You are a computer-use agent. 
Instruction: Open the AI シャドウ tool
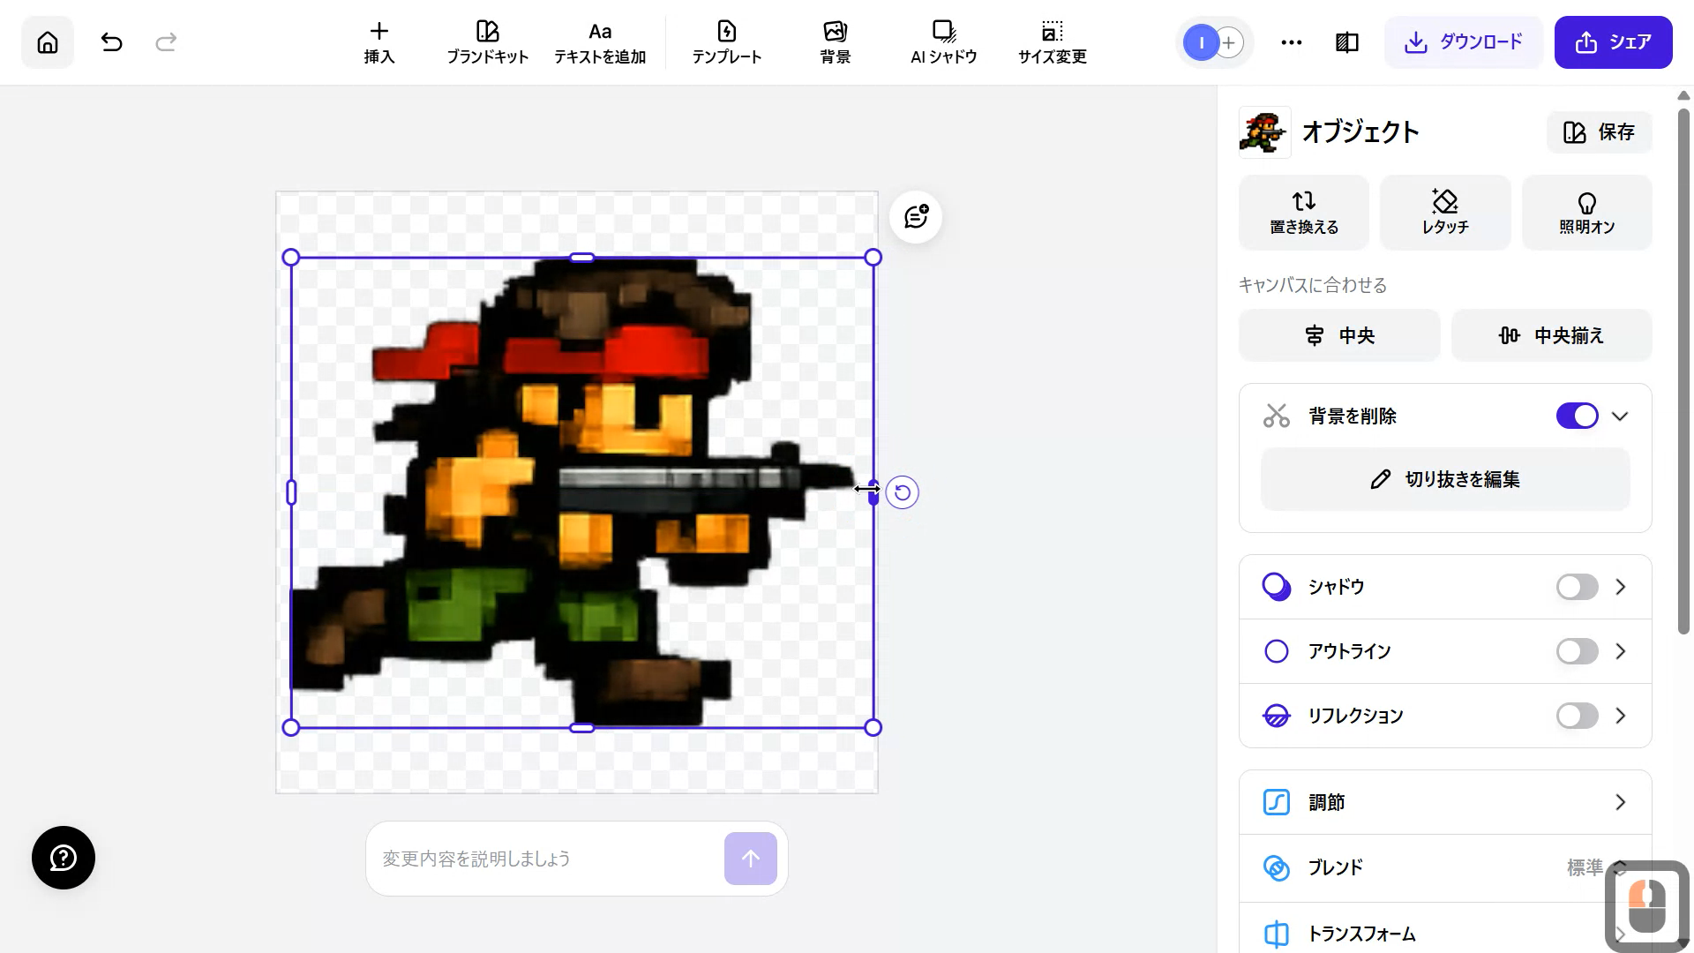944,42
